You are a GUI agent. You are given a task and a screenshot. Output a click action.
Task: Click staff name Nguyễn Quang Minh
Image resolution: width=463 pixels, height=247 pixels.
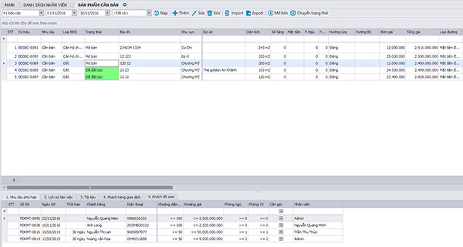click(x=310, y=225)
